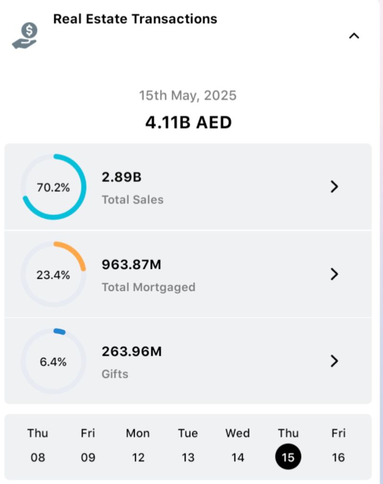Screen dimensions: 383x484
Task: Click the 963.87M Total Mortgaged row
Action: pyautogui.click(x=189, y=274)
